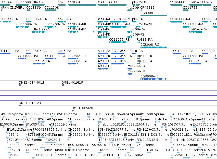
Task: Click BAC clone DME1-012L23
Action: 118,106
